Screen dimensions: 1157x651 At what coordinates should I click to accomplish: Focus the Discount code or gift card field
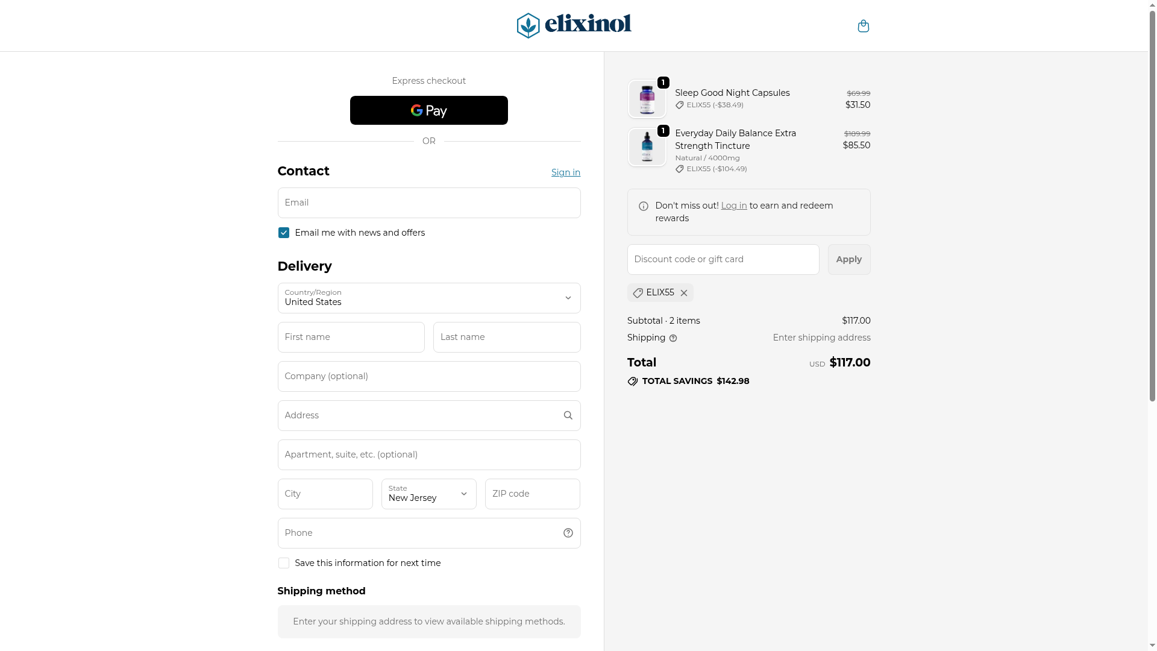tap(723, 259)
